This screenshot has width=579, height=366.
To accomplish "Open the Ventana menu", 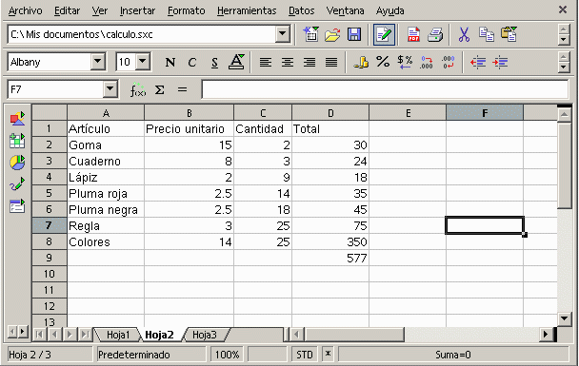I will 345,10.
